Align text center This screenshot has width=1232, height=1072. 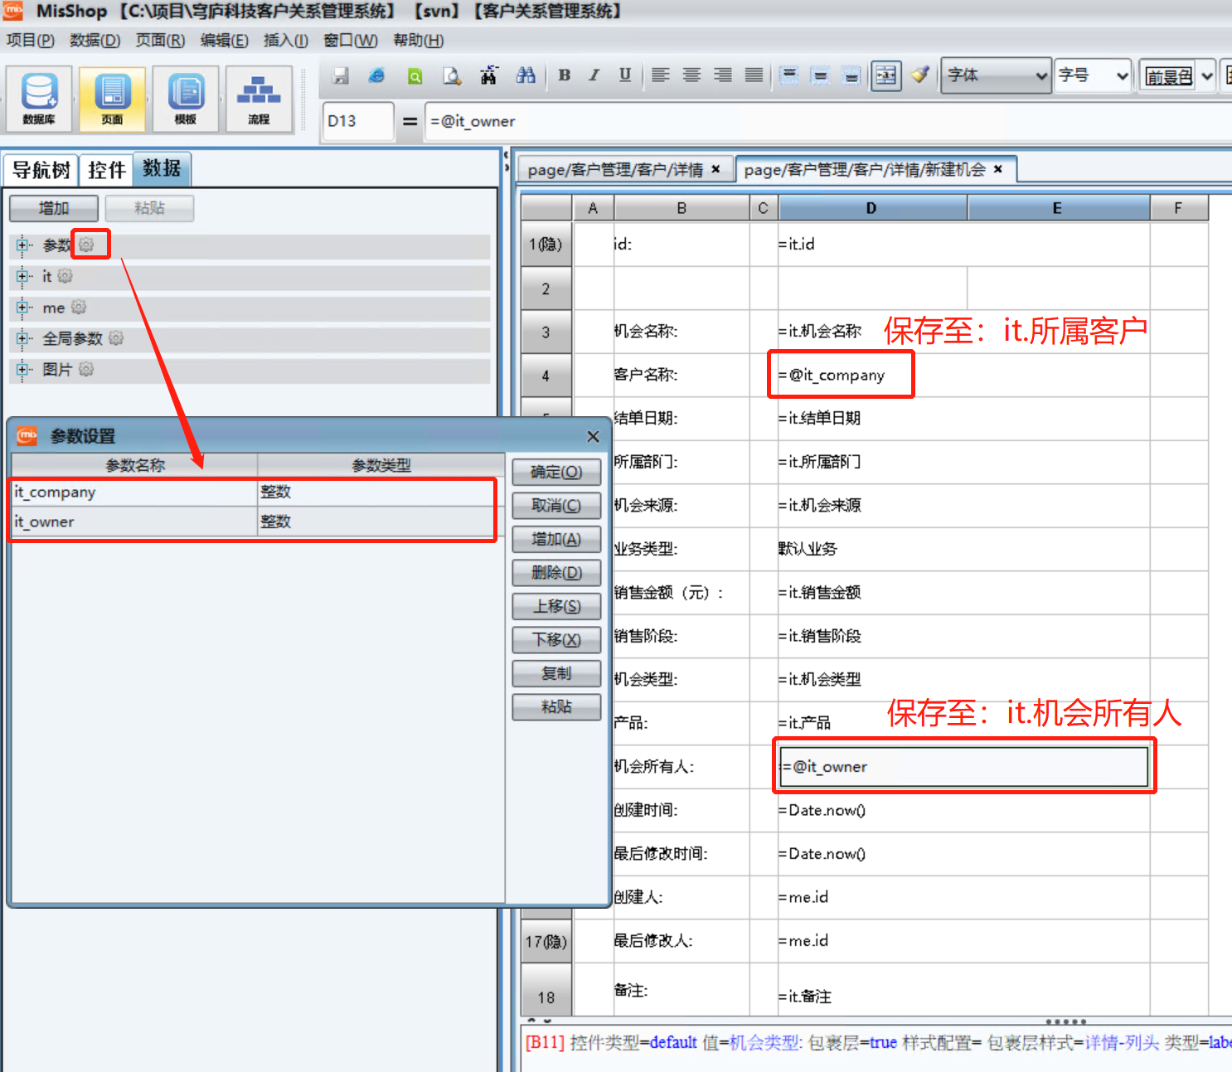691,75
